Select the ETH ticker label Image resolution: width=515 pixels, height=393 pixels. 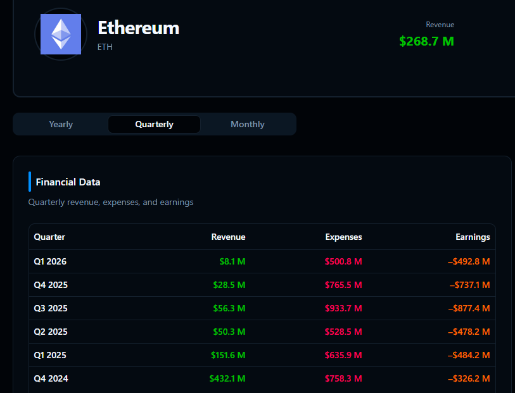(x=105, y=47)
